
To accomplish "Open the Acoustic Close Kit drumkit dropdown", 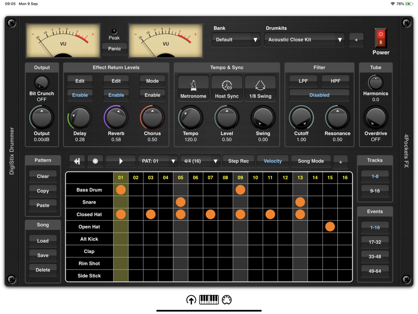I will point(304,40).
